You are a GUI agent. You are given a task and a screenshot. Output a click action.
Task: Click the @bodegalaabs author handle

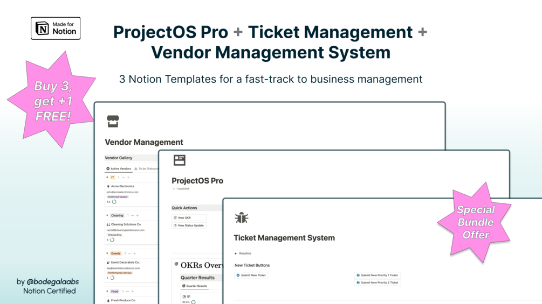point(52,281)
